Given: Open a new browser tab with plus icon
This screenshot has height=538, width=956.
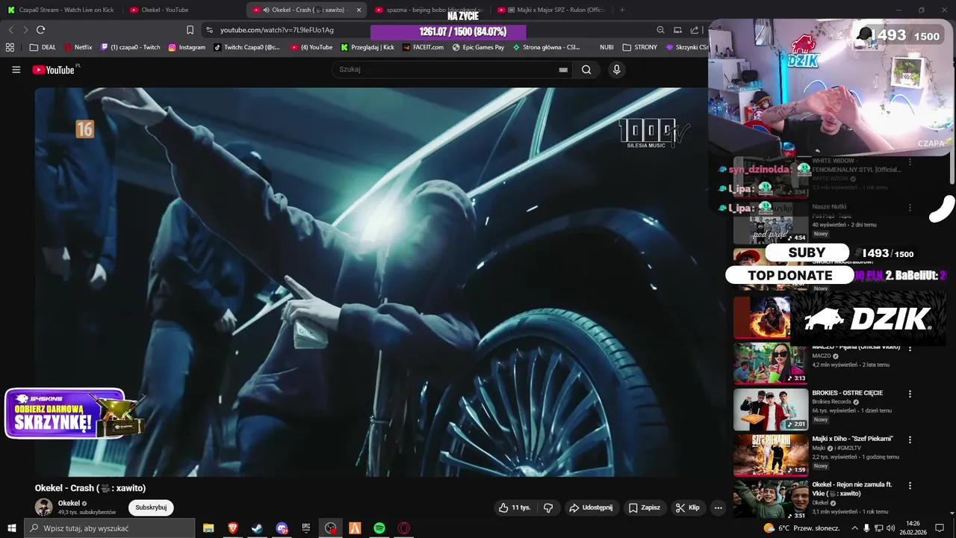Looking at the screenshot, I should pos(622,10).
